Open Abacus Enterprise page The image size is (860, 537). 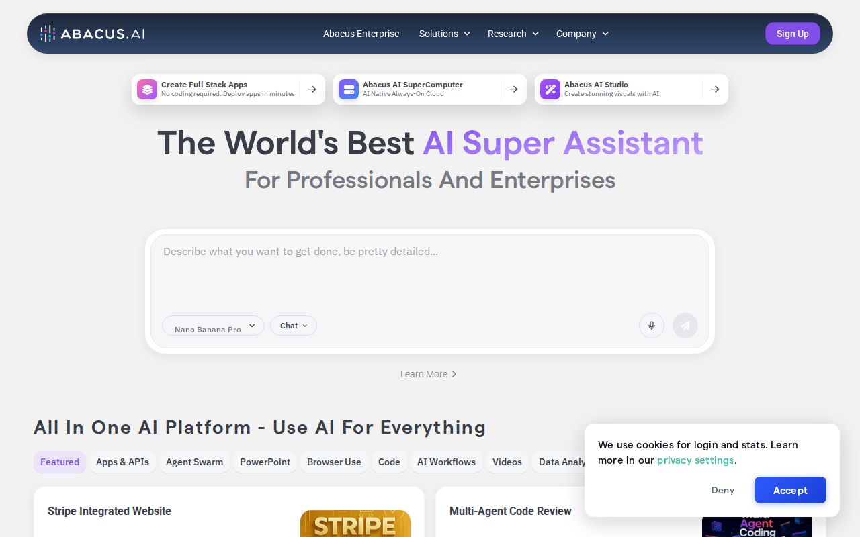click(x=361, y=34)
